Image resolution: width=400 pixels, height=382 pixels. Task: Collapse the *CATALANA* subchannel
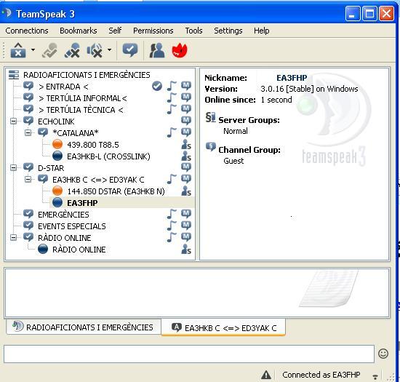28,132
